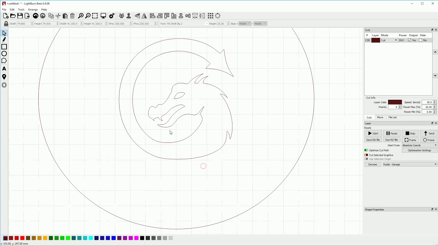This screenshot has height=246, width=438.
Task: Open the Mode dropdown showing Cut
Action: (389, 40)
